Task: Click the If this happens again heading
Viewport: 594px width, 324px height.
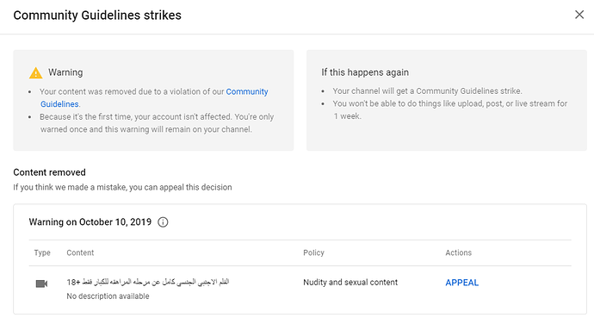Action: click(365, 72)
